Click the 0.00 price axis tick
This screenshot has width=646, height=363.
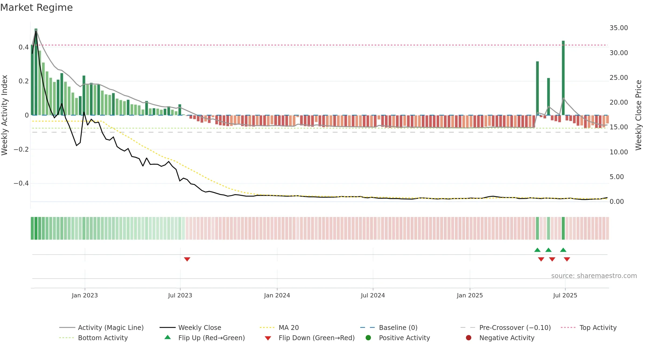[617, 201]
